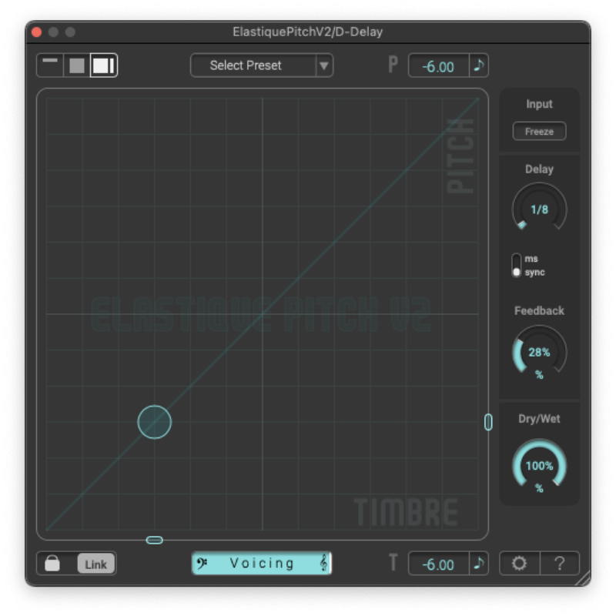This screenshot has width=616, height=616.
Task: Click the lock icon
Action: [x=52, y=564]
